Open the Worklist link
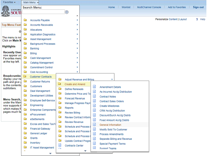 [x=126, y=7]
